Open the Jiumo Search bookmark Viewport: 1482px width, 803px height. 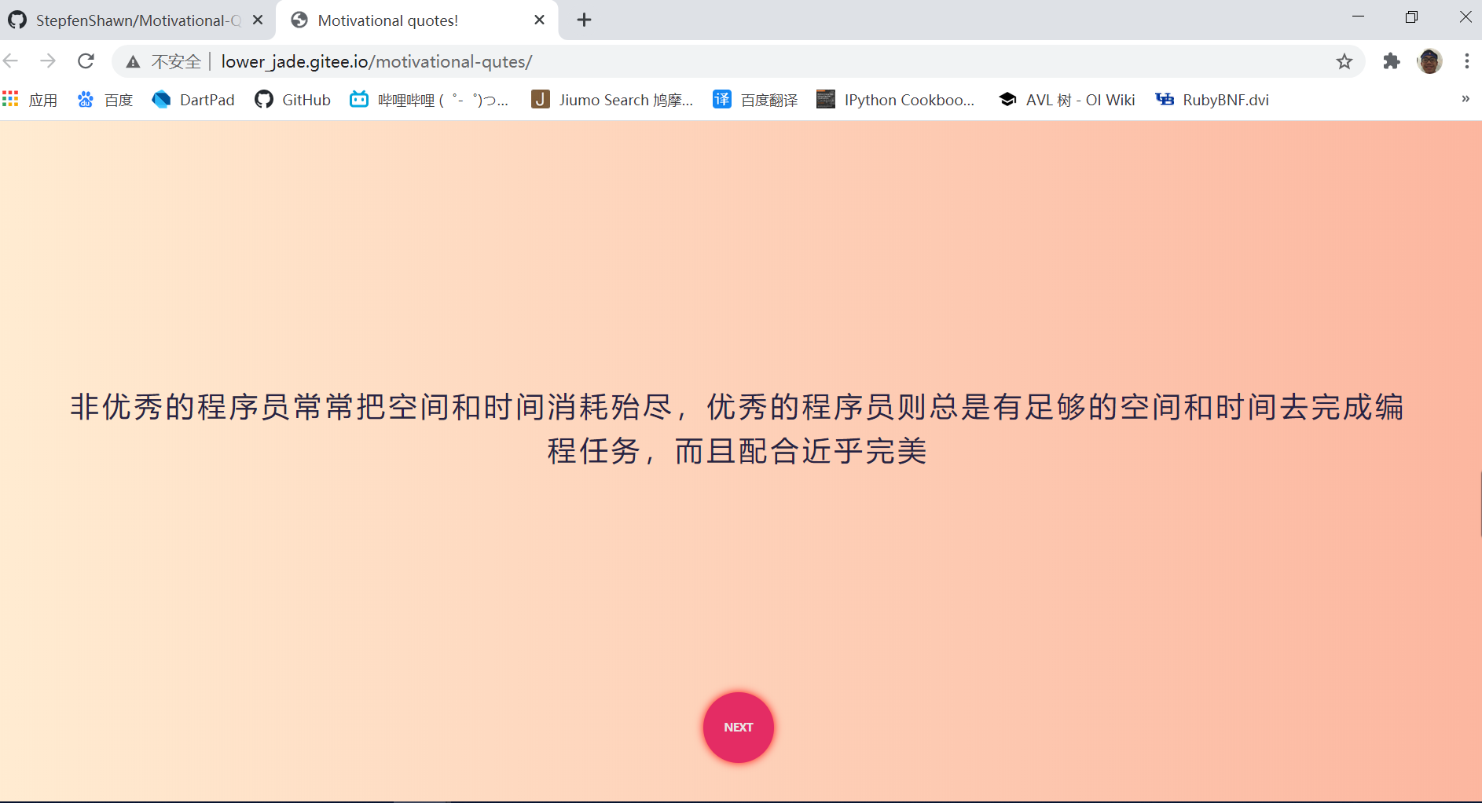[613, 99]
